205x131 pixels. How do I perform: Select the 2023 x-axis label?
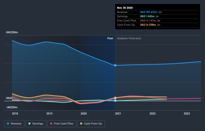(187, 113)
